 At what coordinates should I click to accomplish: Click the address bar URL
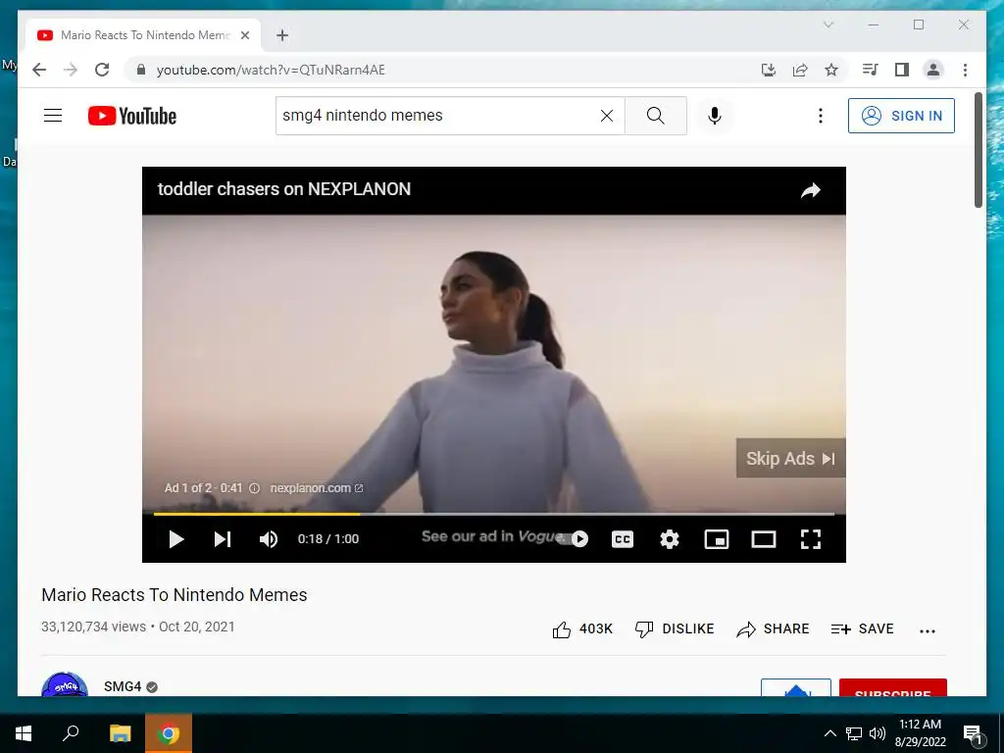(x=271, y=70)
